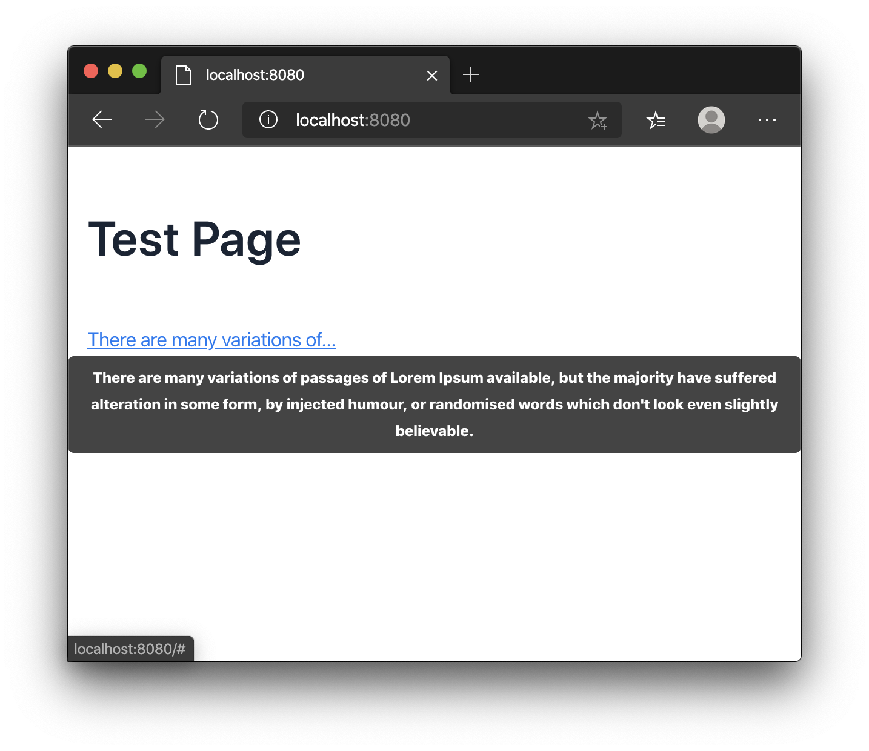
Task: View site information via the info icon
Action: pyautogui.click(x=268, y=120)
